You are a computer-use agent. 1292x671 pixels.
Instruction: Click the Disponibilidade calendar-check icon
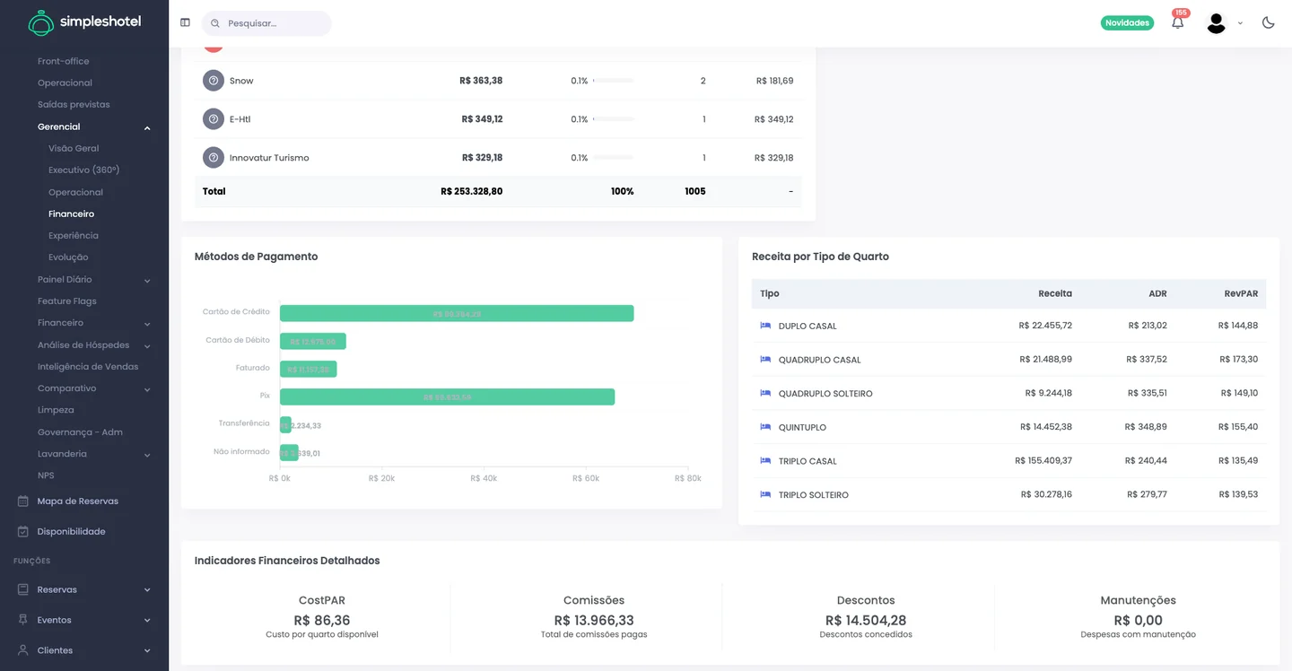click(23, 532)
